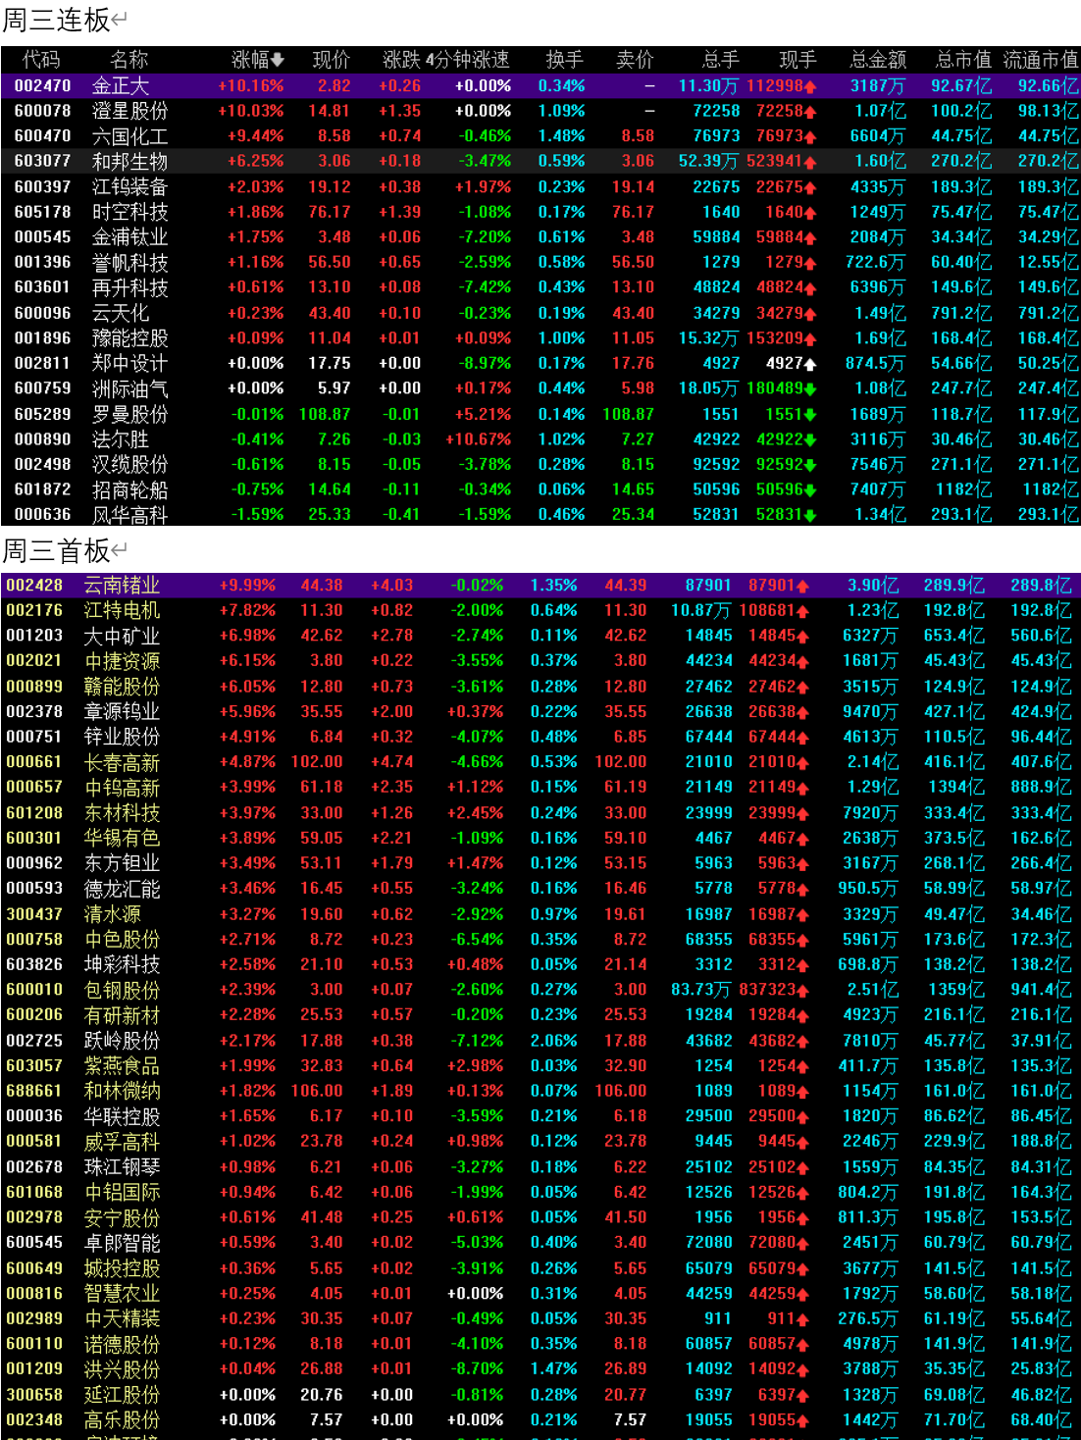Viewport: 1081px width, 1440px height.
Task: Select the 和邦生物 stock row name
Action: click(x=129, y=161)
